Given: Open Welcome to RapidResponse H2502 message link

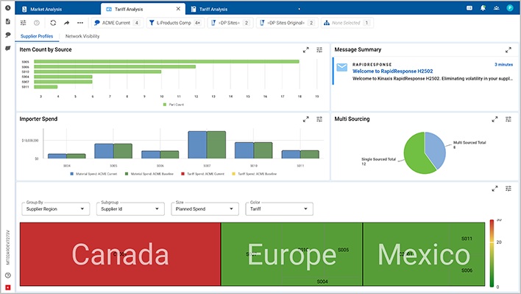Looking at the screenshot, I should [x=392, y=71].
